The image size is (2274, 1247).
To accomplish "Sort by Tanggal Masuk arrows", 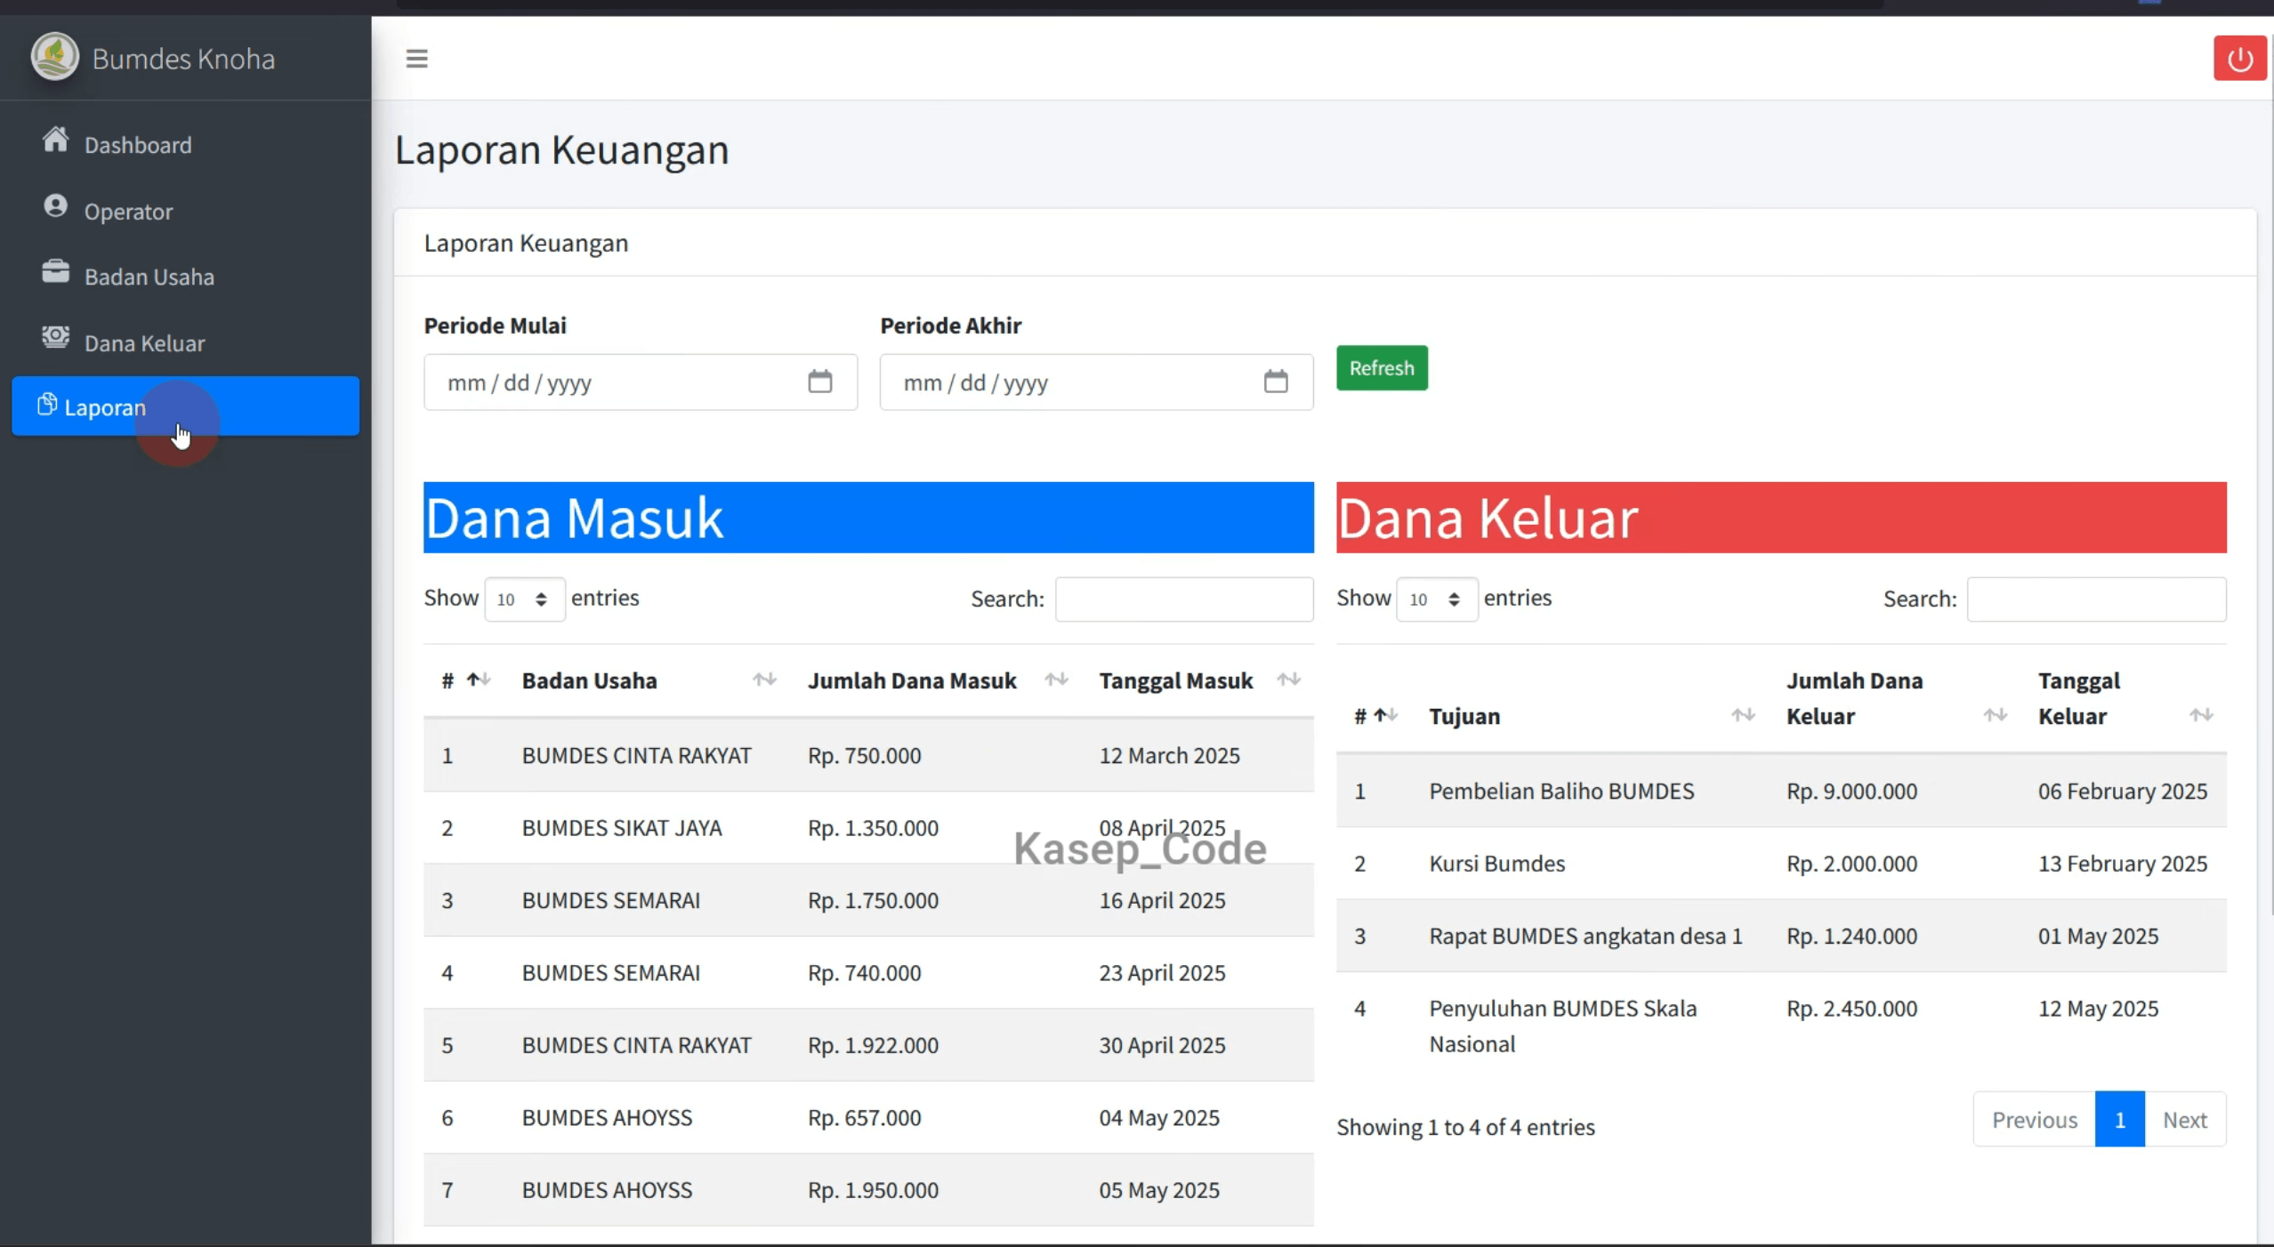I will [x=1289, y=680].
